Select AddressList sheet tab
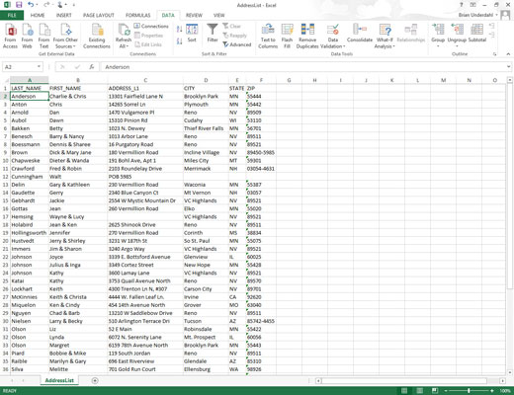The width and height of the screenshot is (514, 395). [59, 380]
